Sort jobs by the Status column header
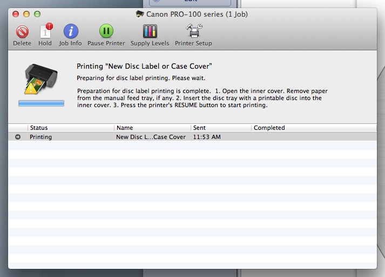 (x=70, y=128)
